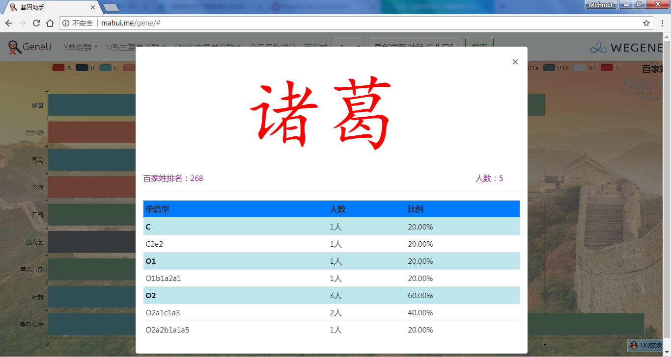Open a new browser tab
Screen dimensions: 671x357
tap(112, 7)
